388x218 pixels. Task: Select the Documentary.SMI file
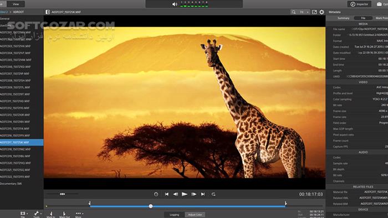tap(11, 184)
